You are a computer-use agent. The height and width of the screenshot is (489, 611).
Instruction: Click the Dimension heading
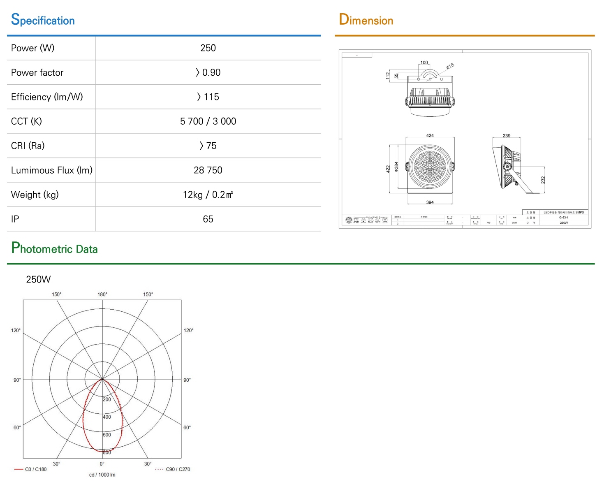pos(366,20)
